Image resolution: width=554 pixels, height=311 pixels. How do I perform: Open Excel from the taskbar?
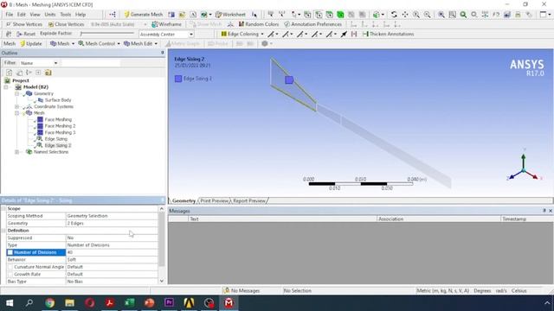click(x=130, y=303)
